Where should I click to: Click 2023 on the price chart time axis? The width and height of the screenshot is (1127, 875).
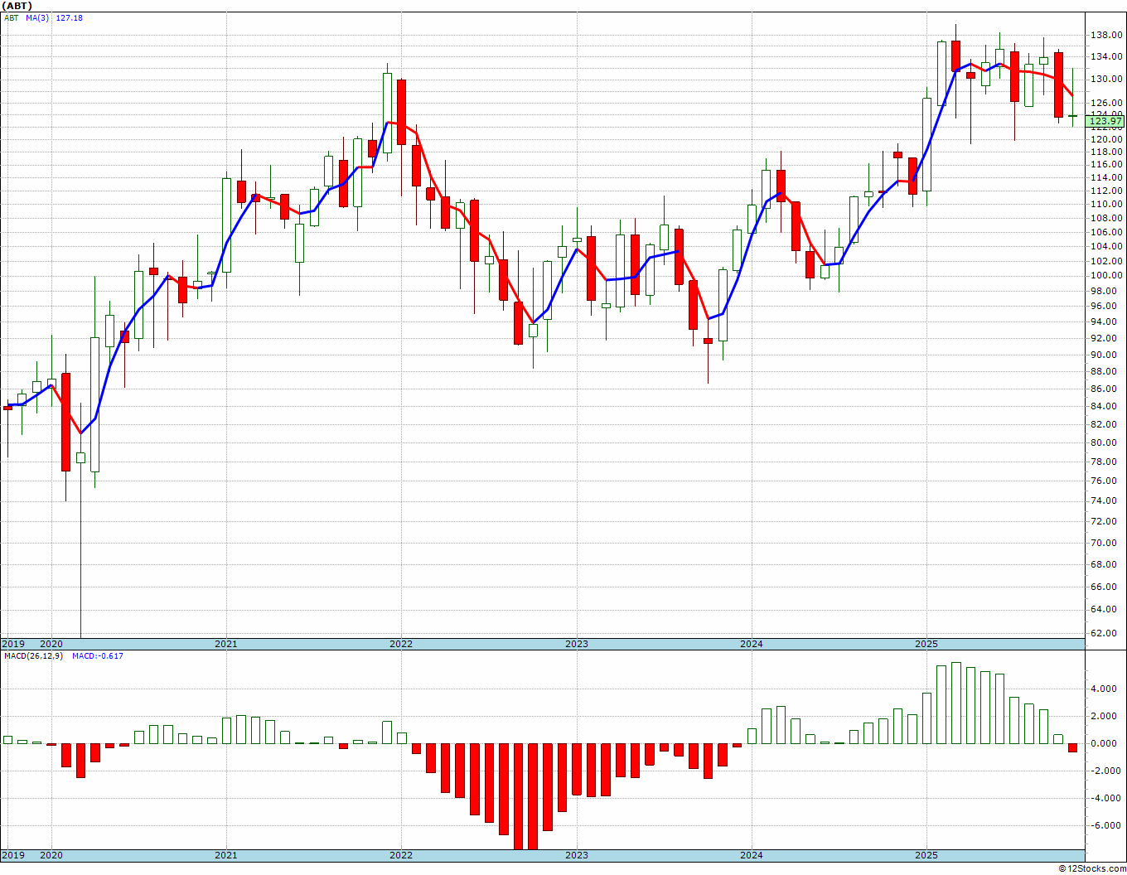[x=577, y=644]
